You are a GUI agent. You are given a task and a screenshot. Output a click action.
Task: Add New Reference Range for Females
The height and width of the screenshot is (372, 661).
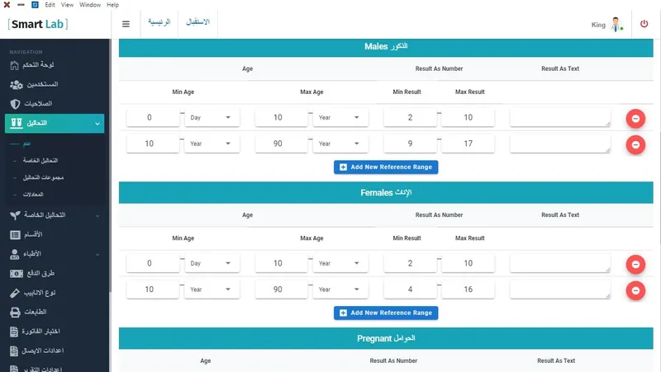386,313
